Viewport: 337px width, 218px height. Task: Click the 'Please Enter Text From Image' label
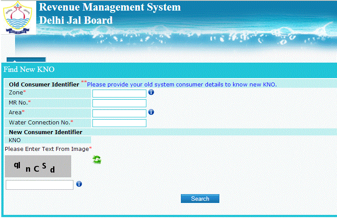tap(47, 149)
